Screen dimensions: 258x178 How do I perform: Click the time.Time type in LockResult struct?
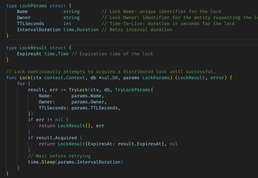[56, 54]
